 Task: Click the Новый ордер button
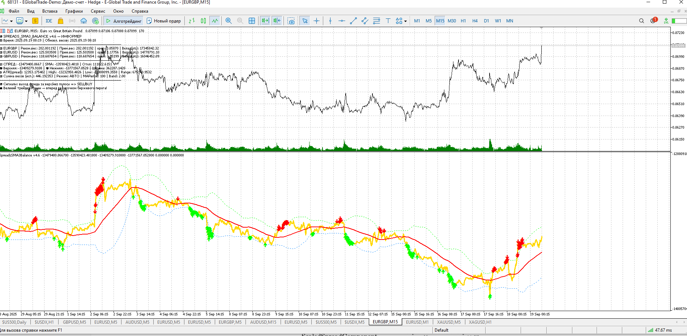(164, 21)
